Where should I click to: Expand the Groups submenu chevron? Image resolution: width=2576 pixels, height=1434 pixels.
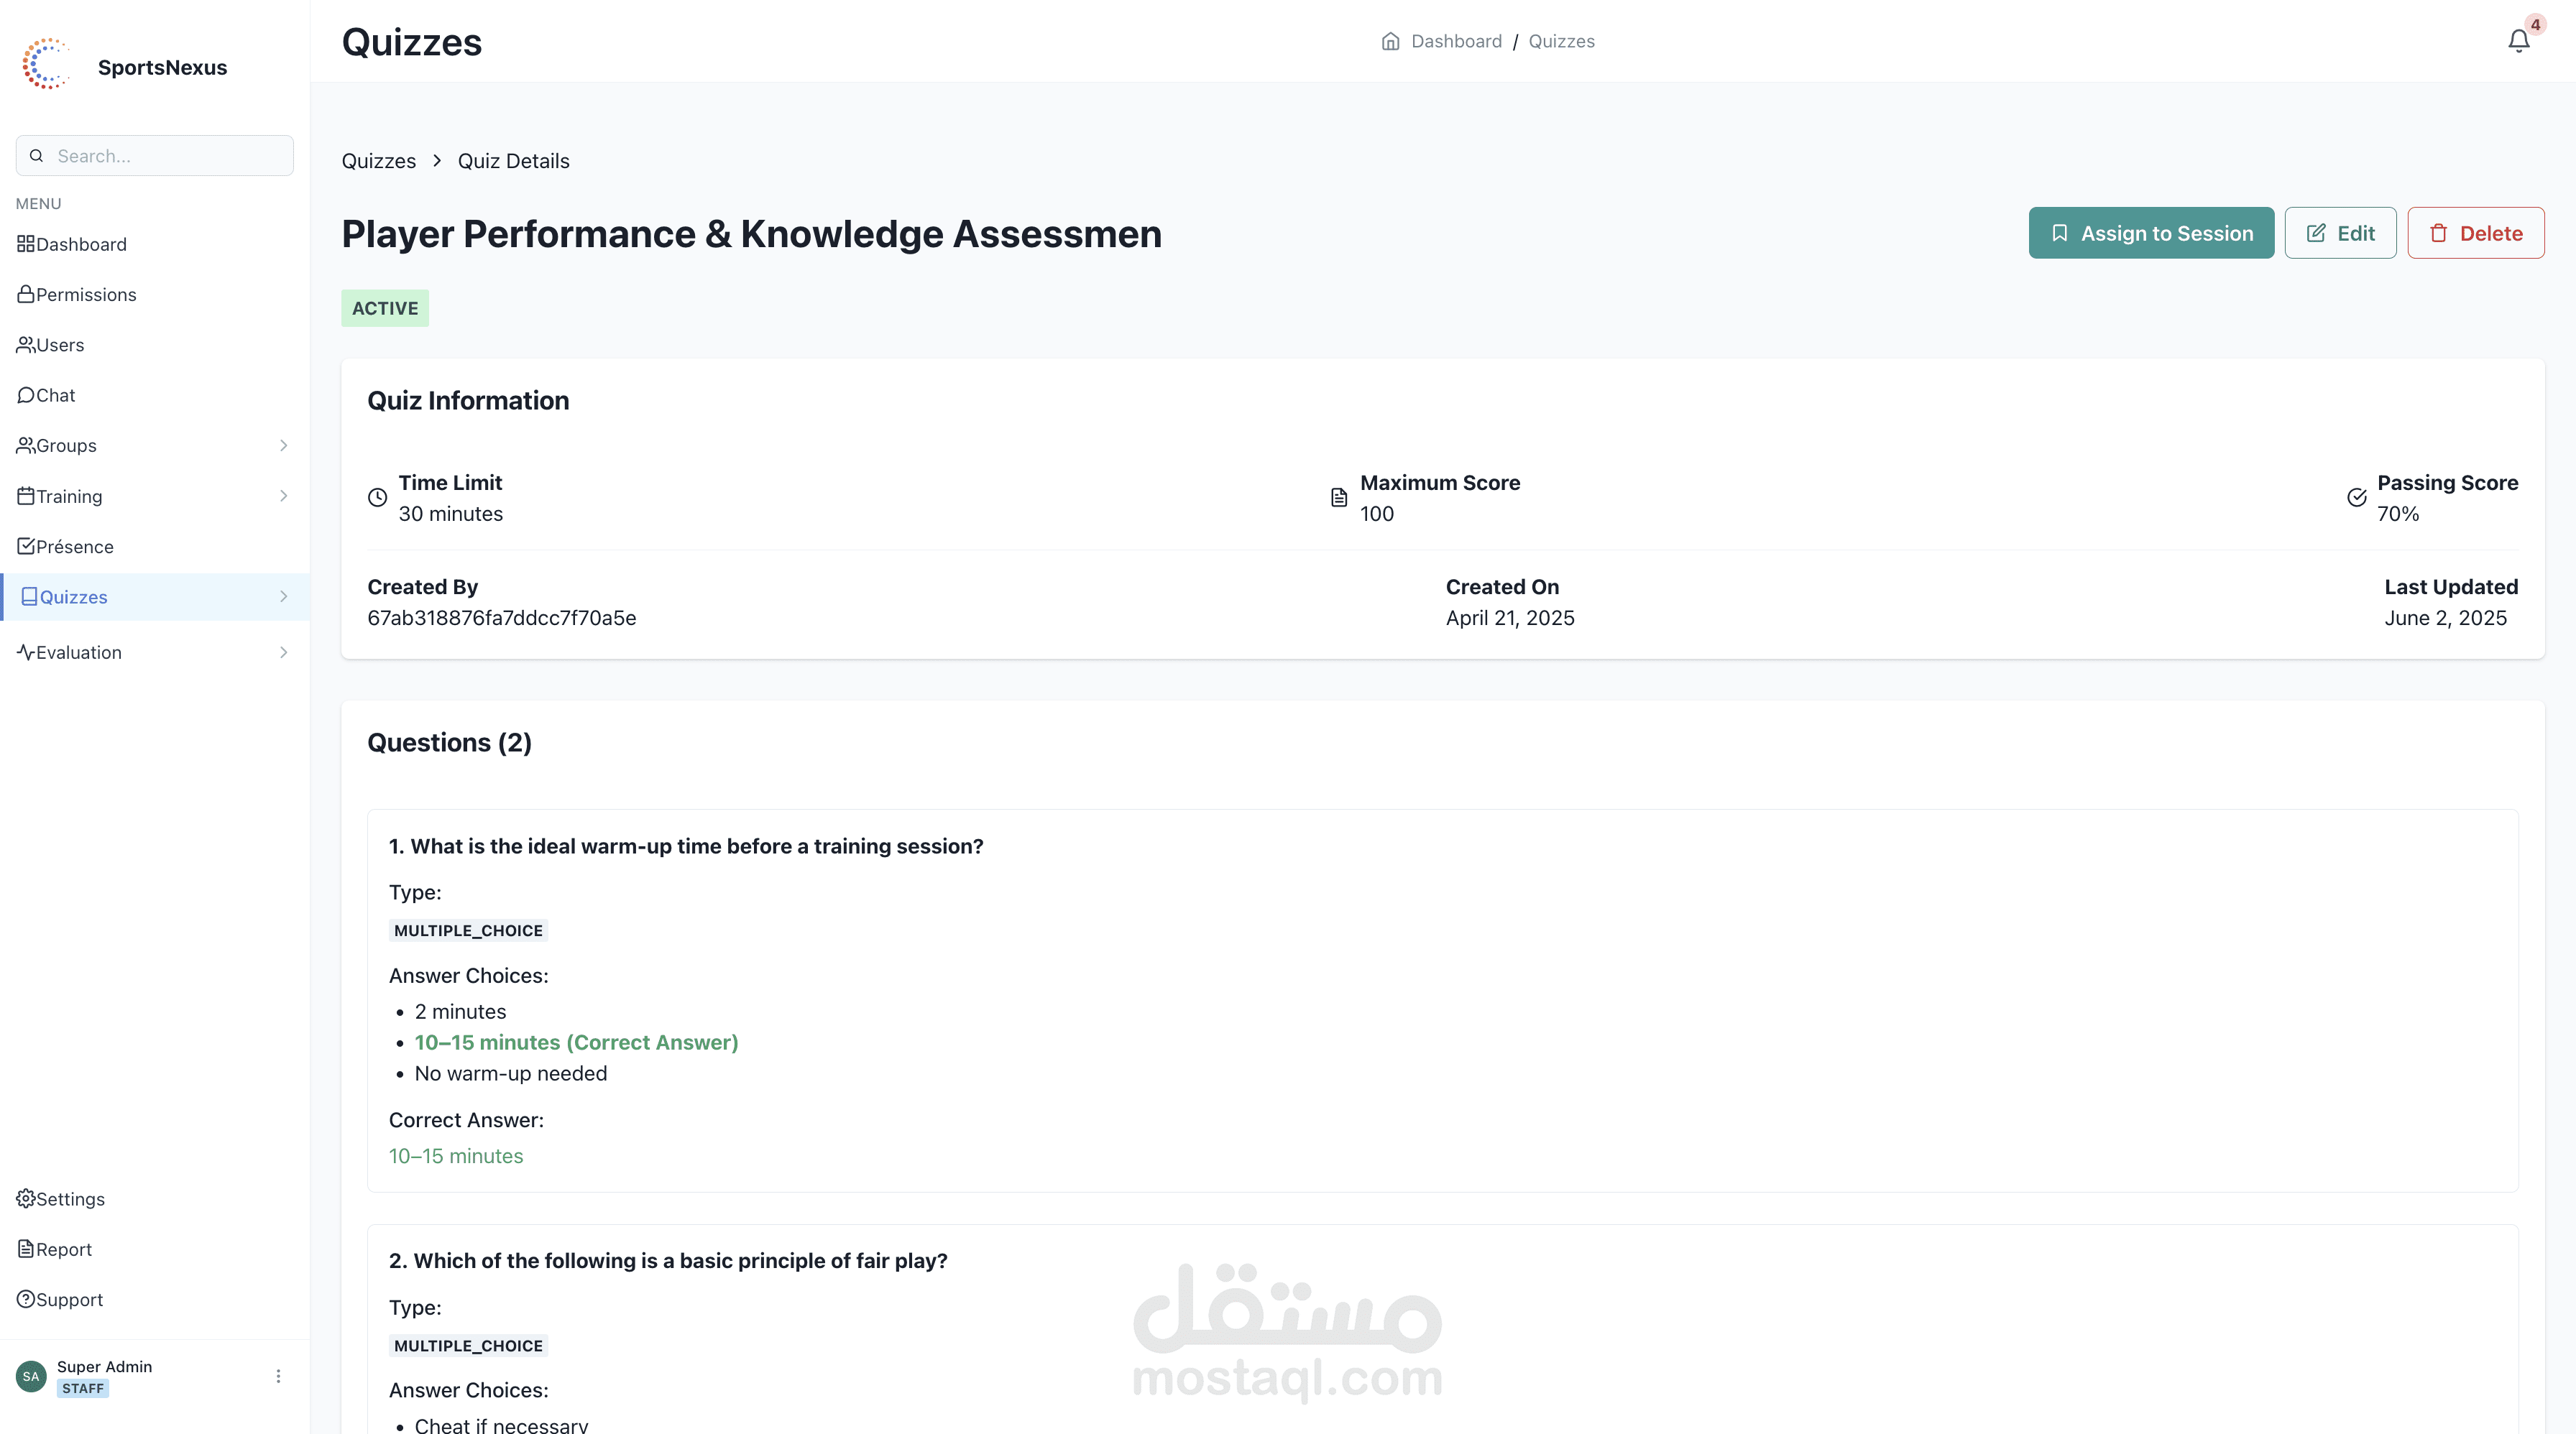click(x=284, y=445)
